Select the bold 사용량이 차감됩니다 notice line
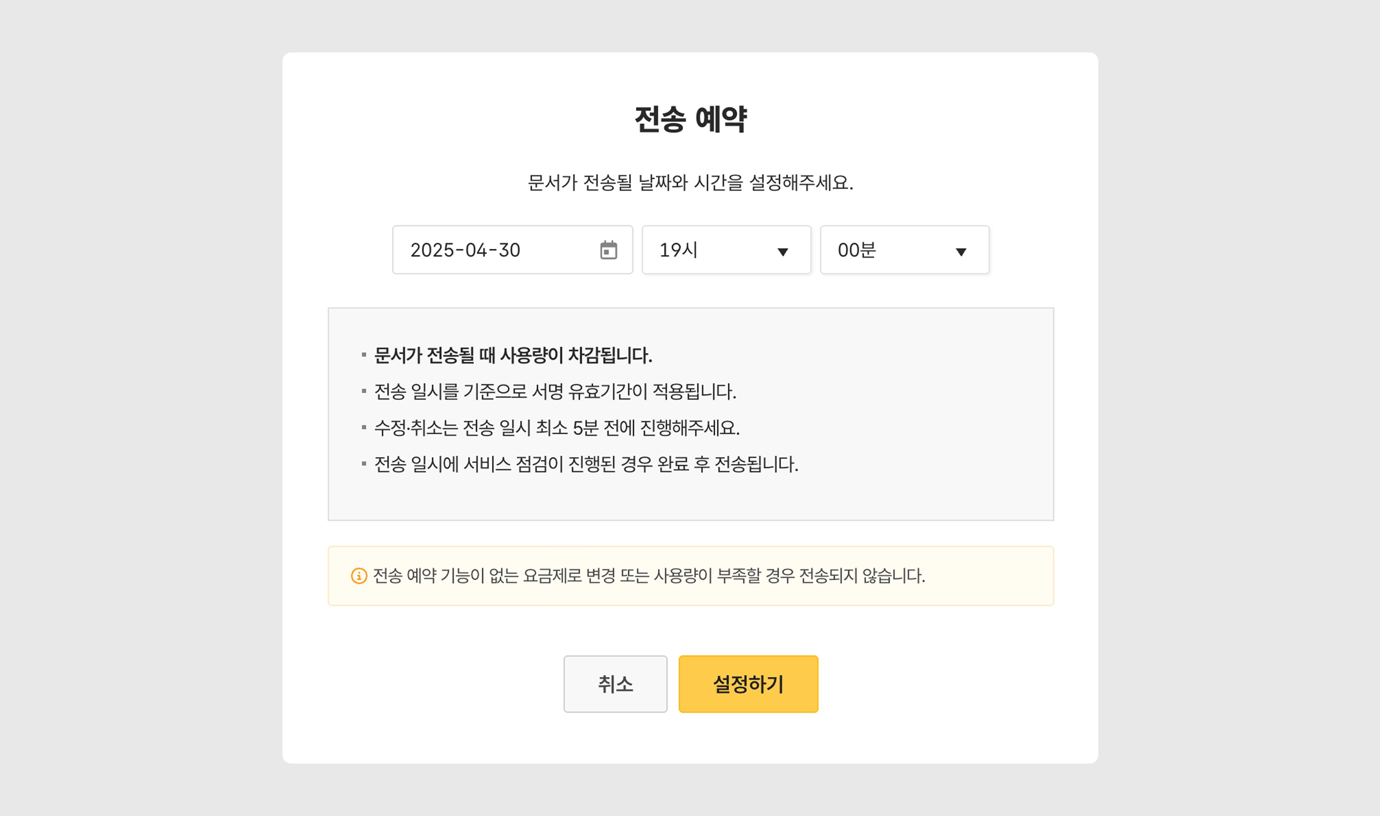Screen dimensions: 1380x816 513,355
